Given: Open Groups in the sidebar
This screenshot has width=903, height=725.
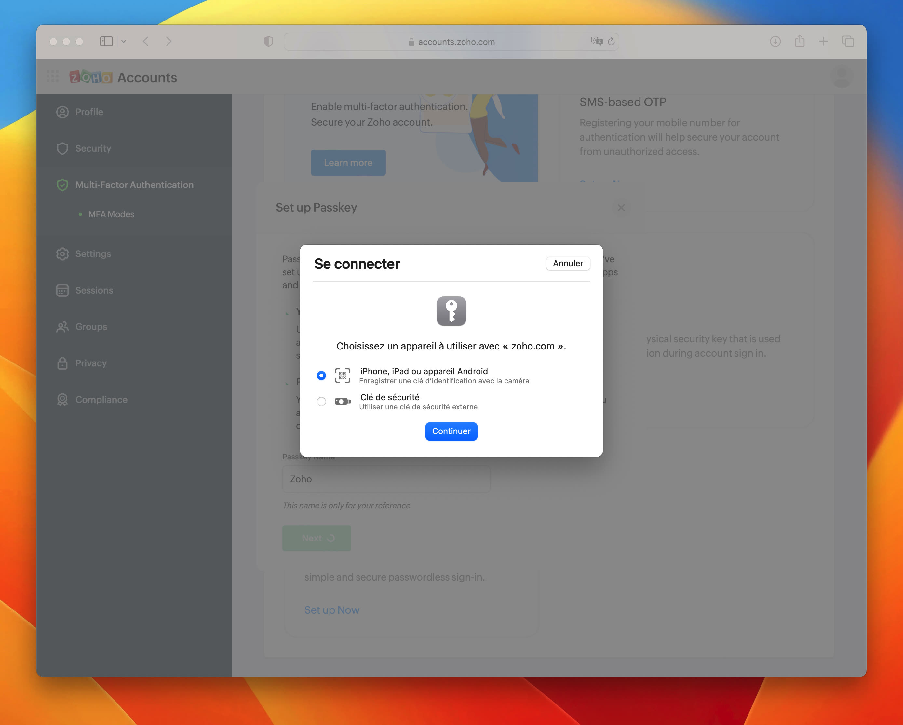Looking at the screenshot, I should 134,327.
